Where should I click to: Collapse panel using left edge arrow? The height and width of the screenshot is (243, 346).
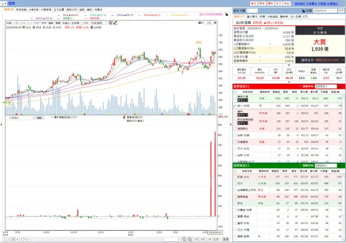(x=1, y=125)
